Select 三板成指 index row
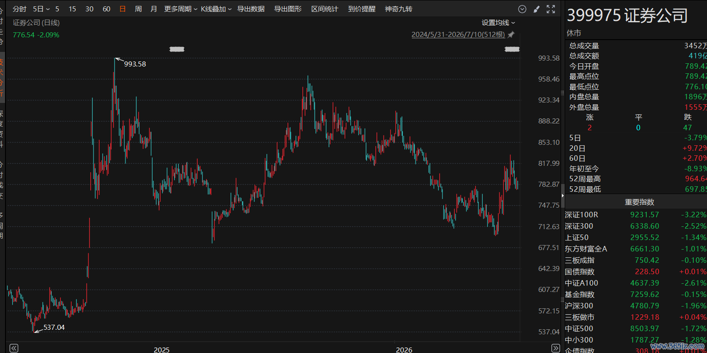This screenshot has height=353, width=707. pos(636,260)
